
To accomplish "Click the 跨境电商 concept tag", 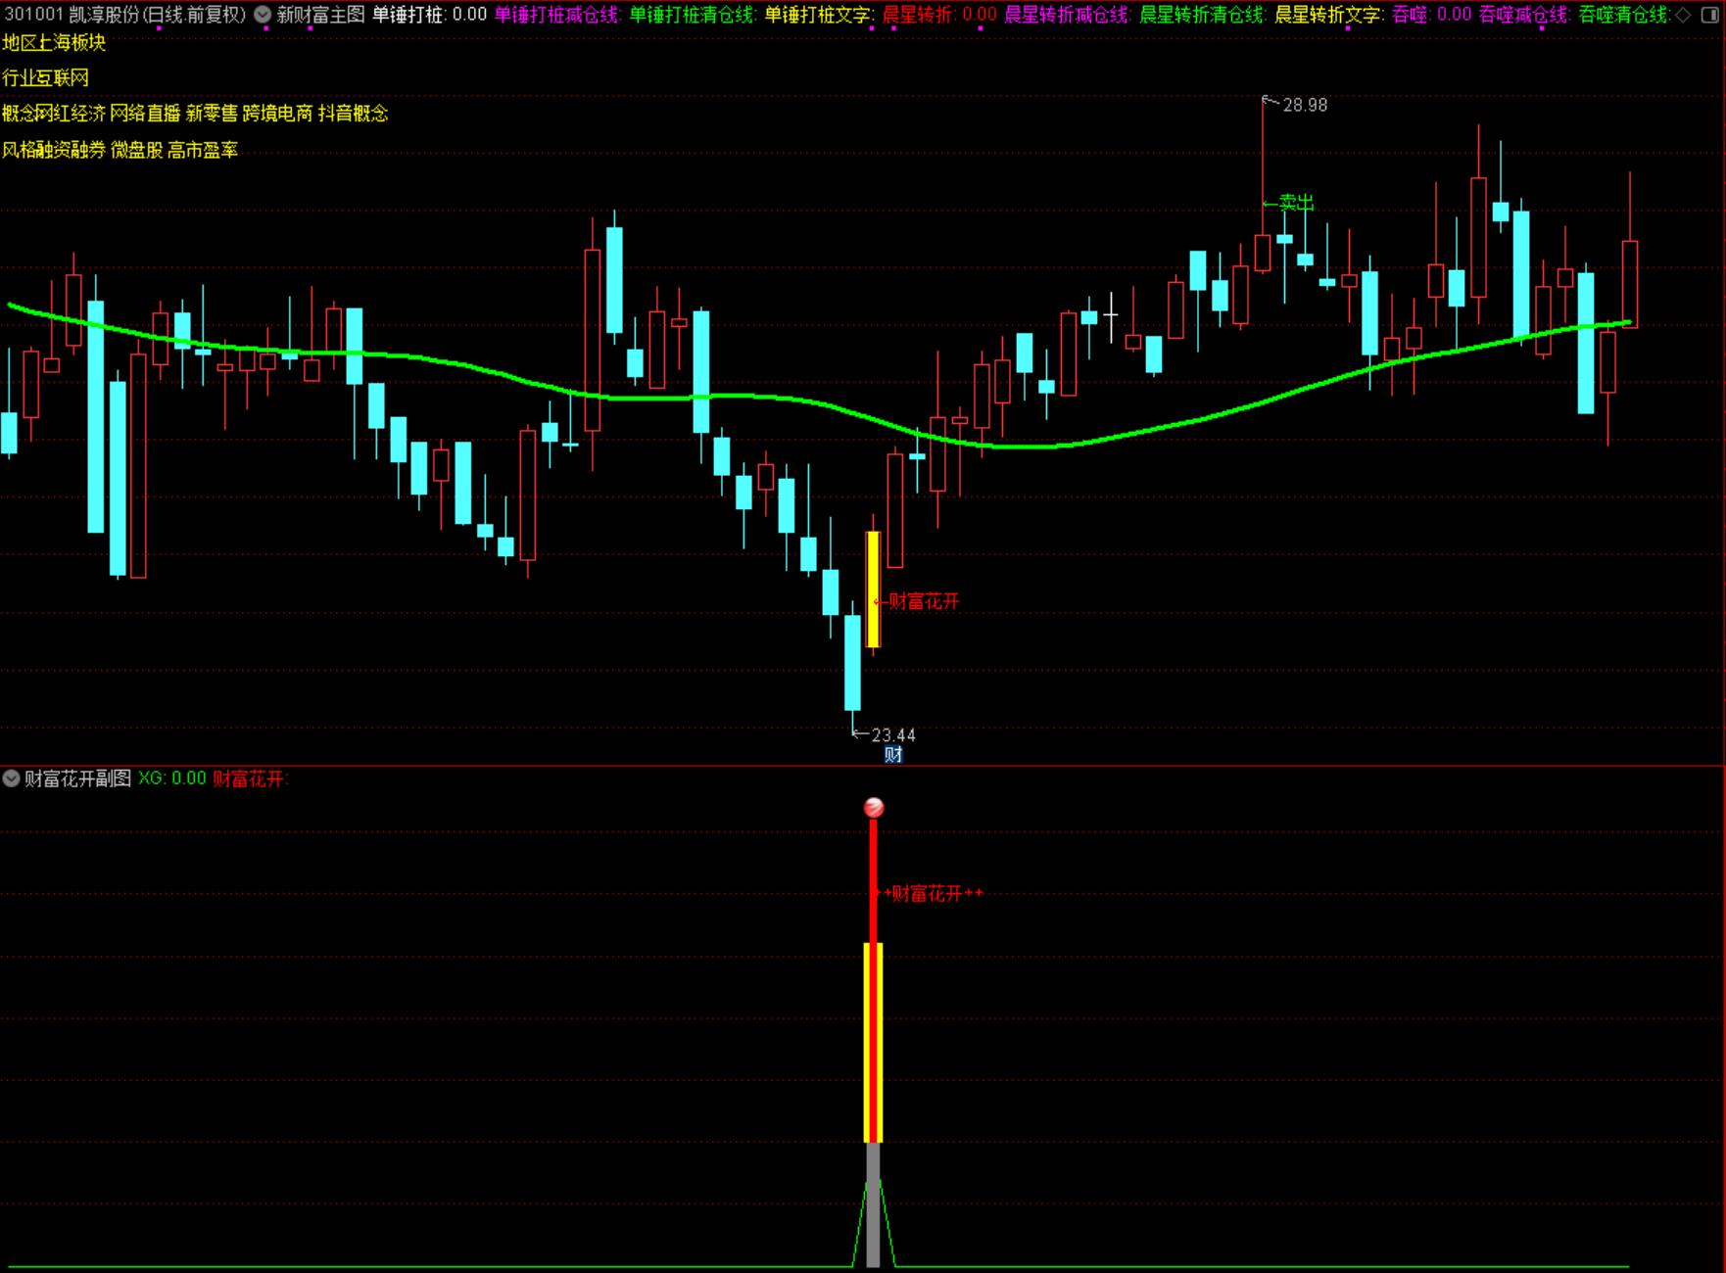I will click(x=277, y=114).
